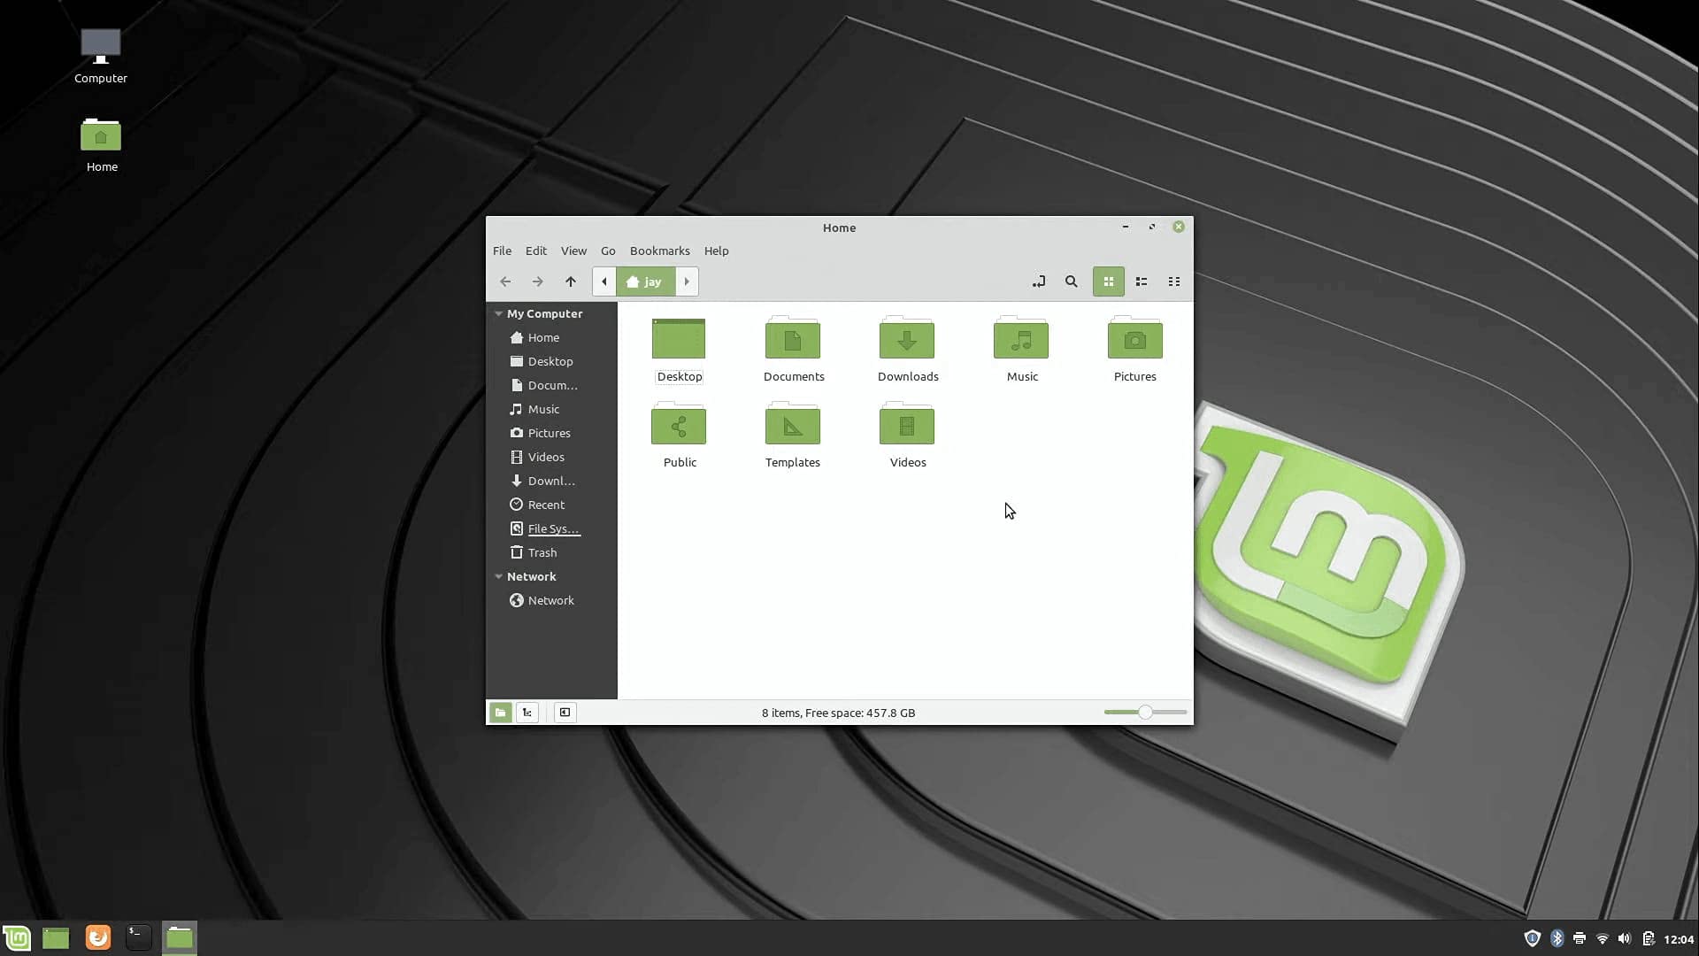1699x956 pixels.
Task: Open the Bookmarks menu
Action: (x=659, y=251)
